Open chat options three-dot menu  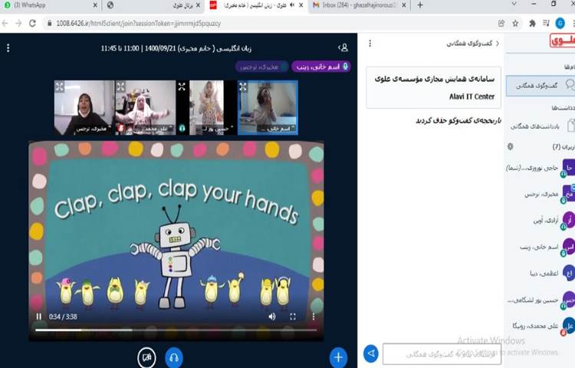pos(370,44)
